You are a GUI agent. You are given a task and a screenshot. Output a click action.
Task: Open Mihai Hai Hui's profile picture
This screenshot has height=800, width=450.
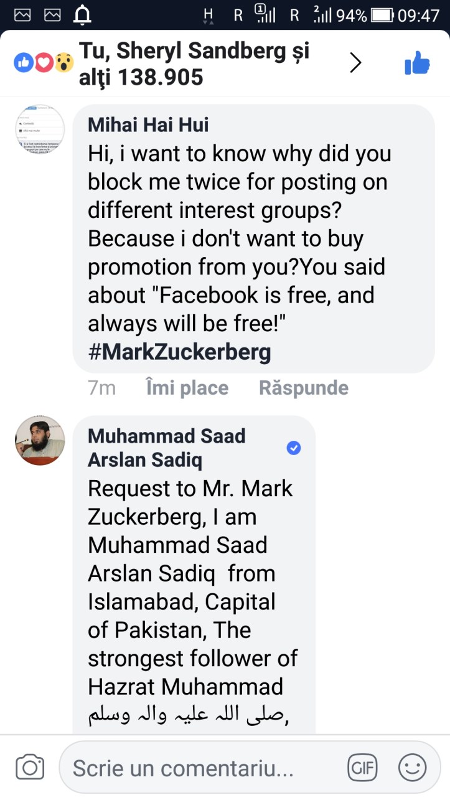click(x=40, y=129)
